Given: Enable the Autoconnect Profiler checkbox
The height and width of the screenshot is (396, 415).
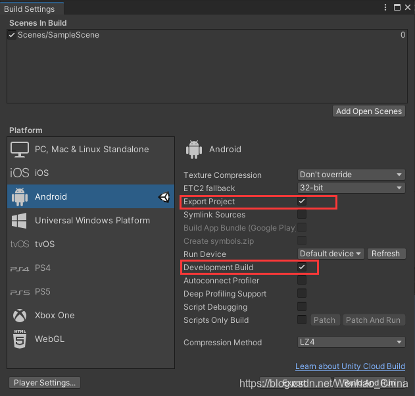Looking at the screenshot, I should point(302,280).
